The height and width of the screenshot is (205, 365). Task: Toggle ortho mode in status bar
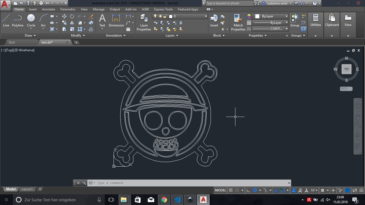pos(248,190)
